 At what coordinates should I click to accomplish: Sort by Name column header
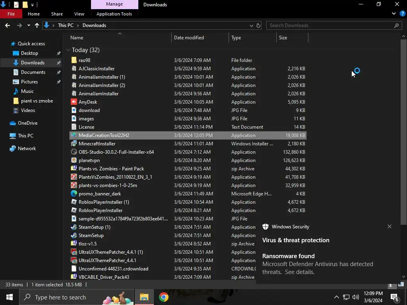point(77,38)
